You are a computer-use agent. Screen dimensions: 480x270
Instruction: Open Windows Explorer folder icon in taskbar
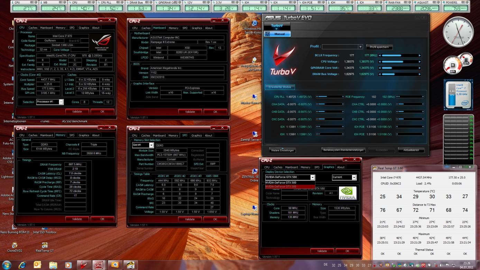point(53,265)
